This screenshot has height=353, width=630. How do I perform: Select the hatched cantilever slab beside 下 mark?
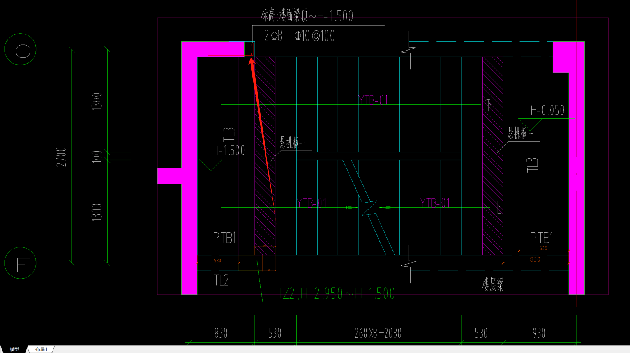493,156
